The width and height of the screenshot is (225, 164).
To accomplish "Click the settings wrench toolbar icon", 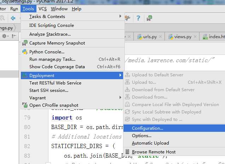I will (127, 18).
